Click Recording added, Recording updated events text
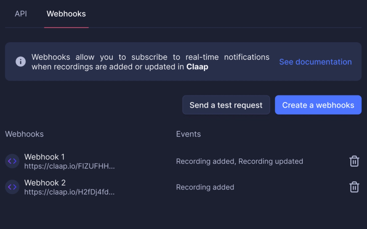367x229 pixels. coord(239,161)
